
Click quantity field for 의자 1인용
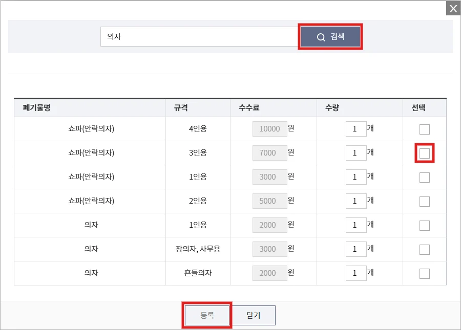pos(356,225)
